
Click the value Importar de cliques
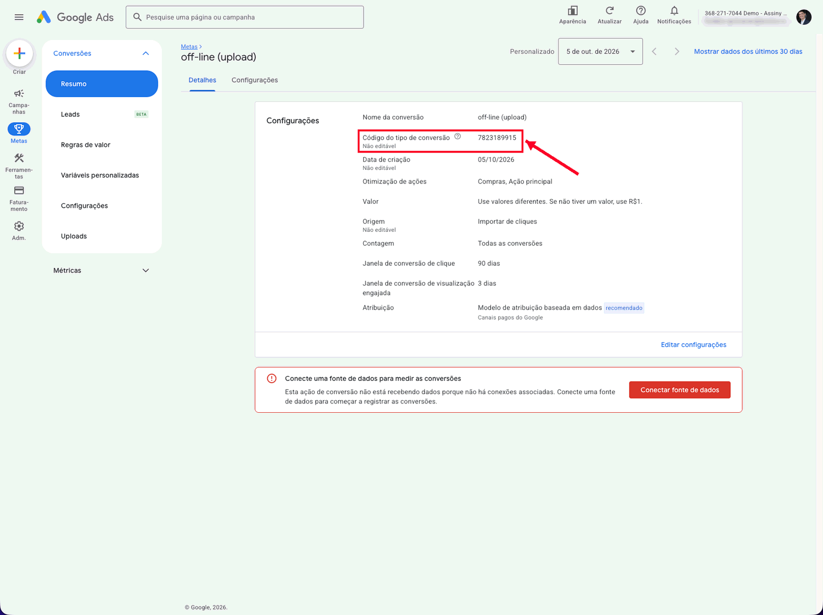pyautogui.click(x=508, y=221)
